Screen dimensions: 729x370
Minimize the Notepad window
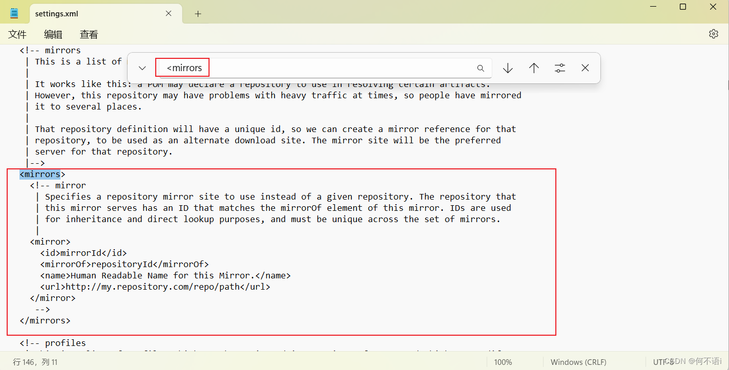tap(652, 7)
